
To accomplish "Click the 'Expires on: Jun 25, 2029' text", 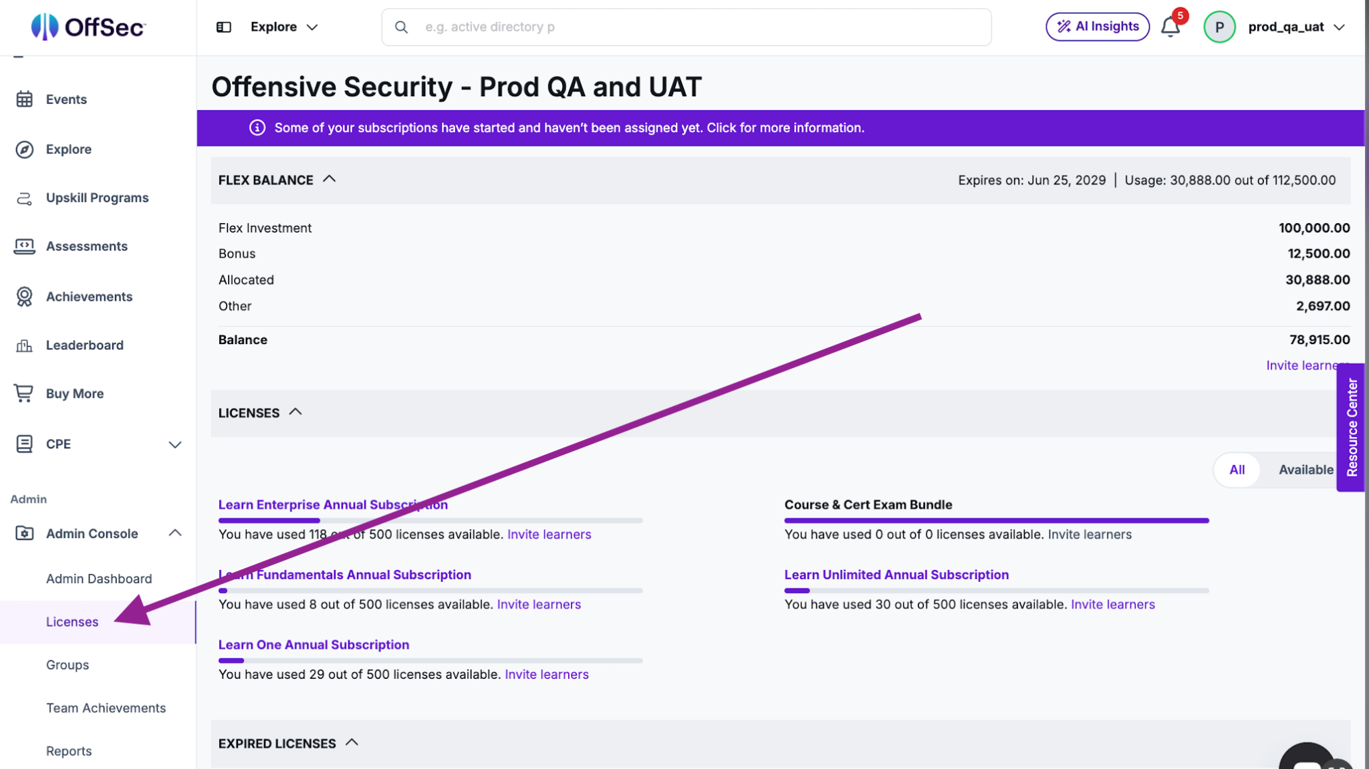I will (x=1032, y=180).
